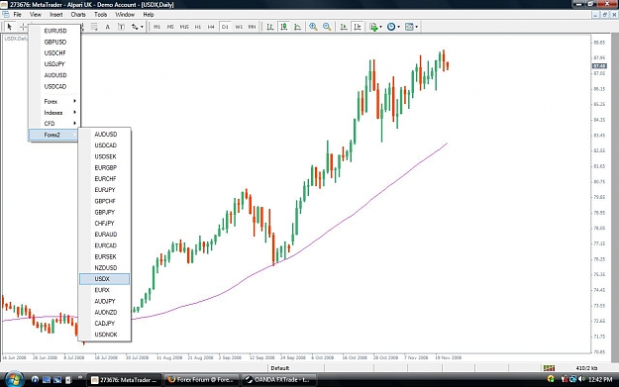Choose EURUSD from the symbol list
This screenshot has width=619, height=387.
[x=54, y=31]
